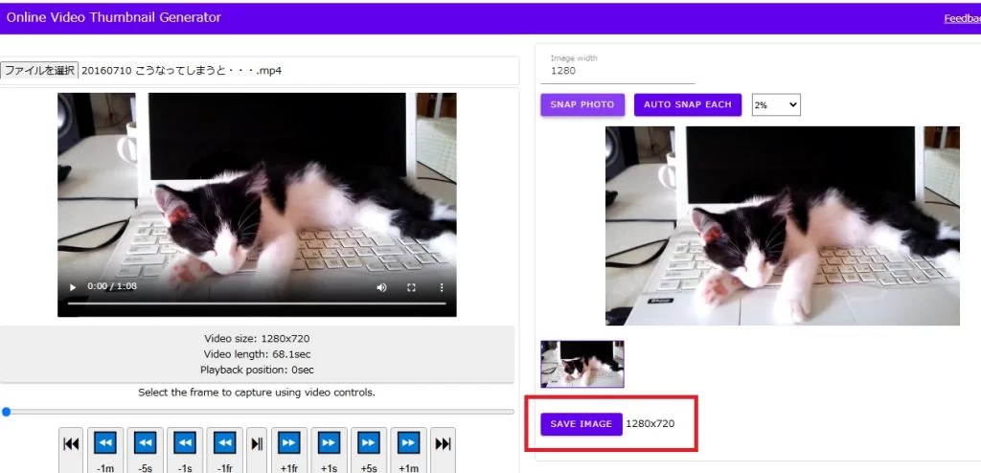
Task: Open the video player's three-dot menu
Action: coord(442,287)
